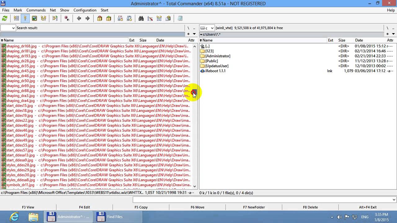Click the Unpack files toolbar icon
Image resolution: width=397 pixels, height=223 pixels.
109,18
